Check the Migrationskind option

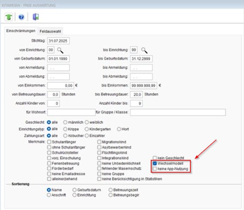(x=99, y=142)
